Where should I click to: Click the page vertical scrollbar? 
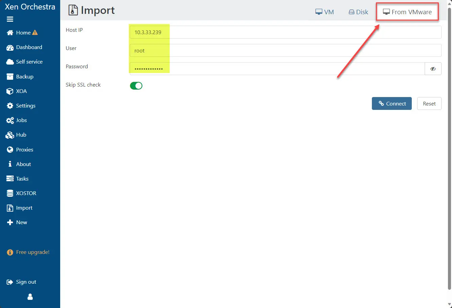point(449,149)
